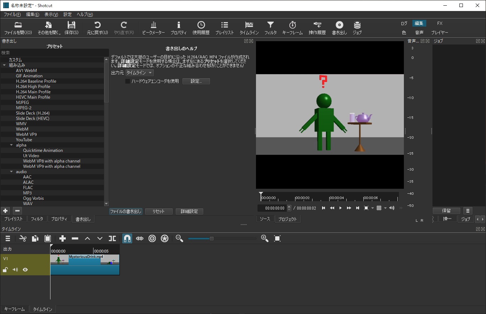Open the プレイリスト toolbar icon
Screen dimensions: 486x314
pyautogui.click(x=225, y=28)
